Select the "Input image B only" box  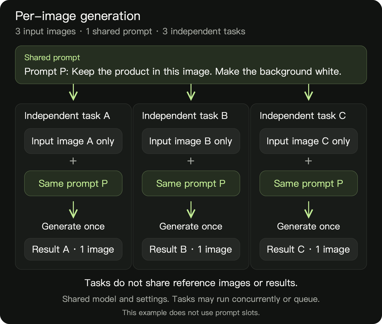191,141
